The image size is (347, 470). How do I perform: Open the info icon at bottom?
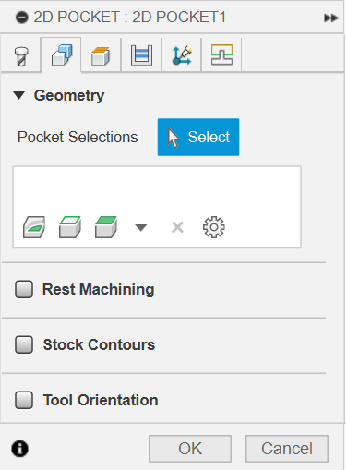20,449
